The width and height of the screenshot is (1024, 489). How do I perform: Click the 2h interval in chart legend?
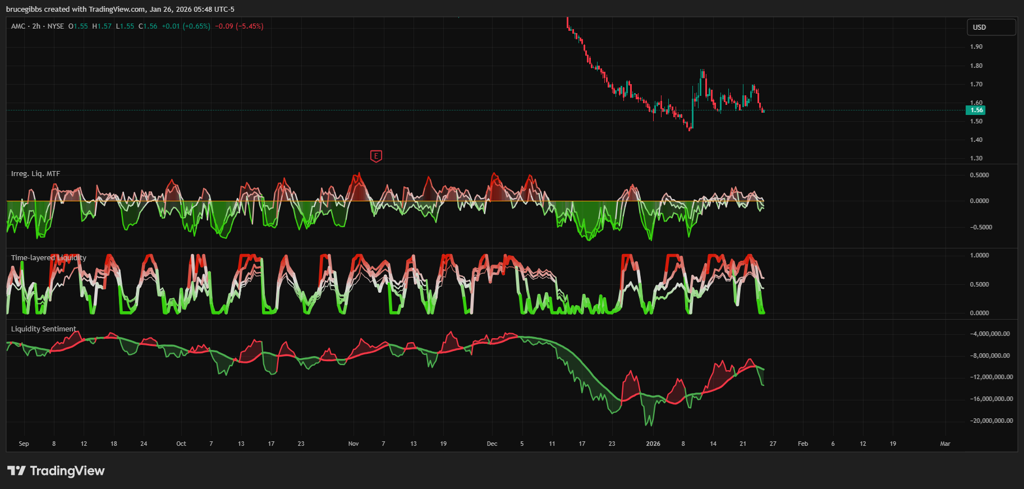(x=36, y=26)
